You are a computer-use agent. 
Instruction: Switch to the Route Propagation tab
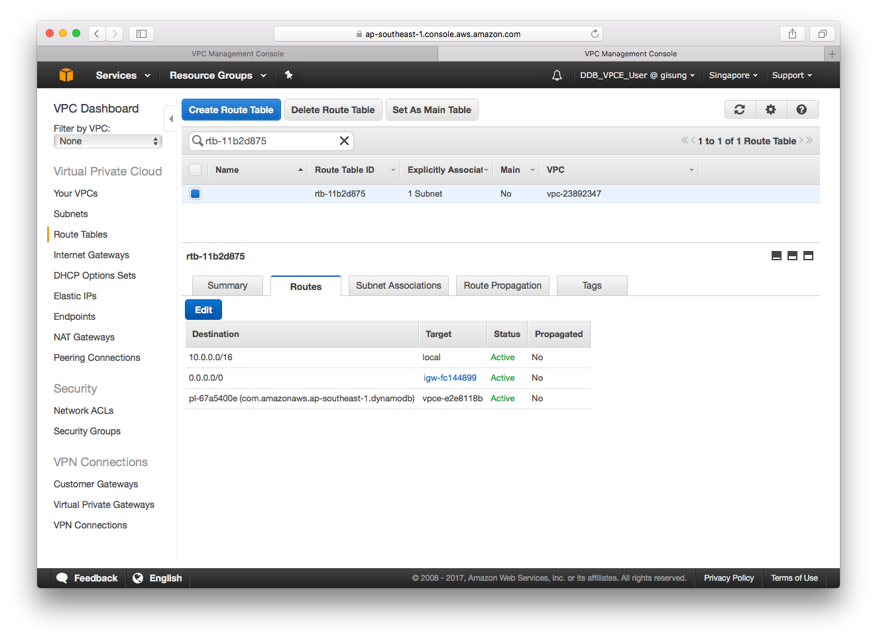tap(502, 285)
